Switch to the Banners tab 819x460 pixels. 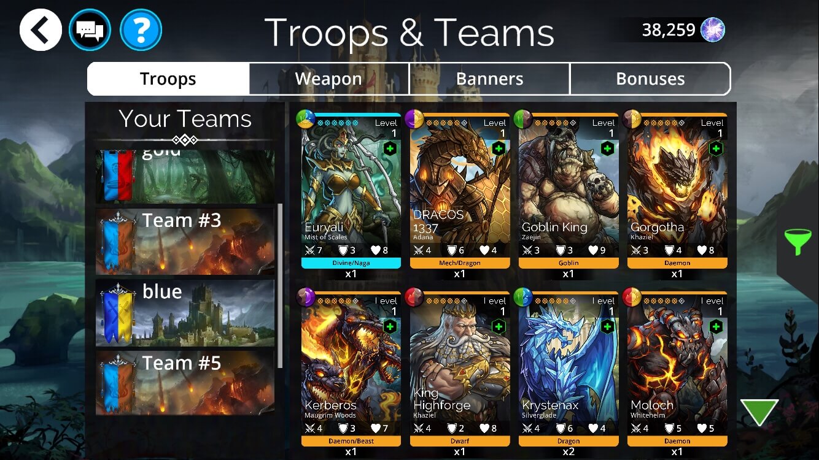(489, 79)
